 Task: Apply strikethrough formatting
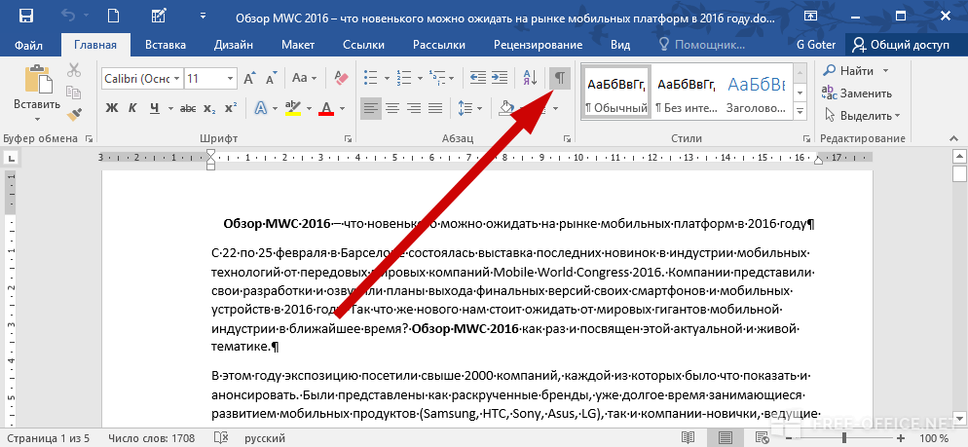click(x=188, y=109)
